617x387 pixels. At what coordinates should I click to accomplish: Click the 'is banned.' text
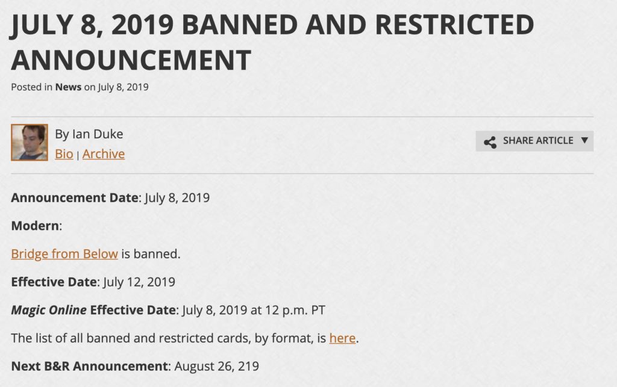151,254
